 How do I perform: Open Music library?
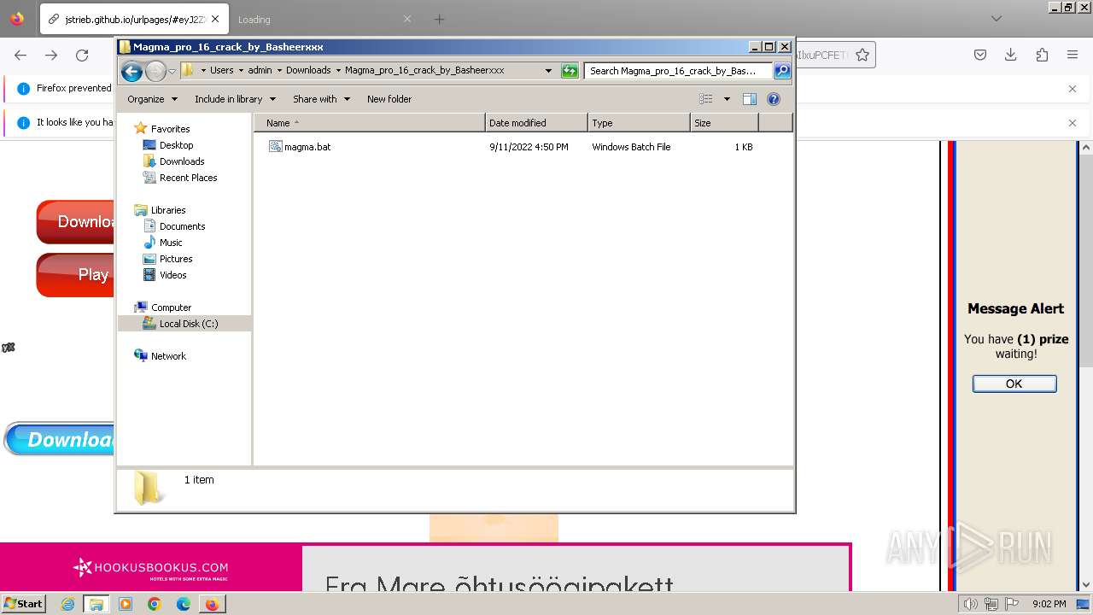tap(171, 243)
